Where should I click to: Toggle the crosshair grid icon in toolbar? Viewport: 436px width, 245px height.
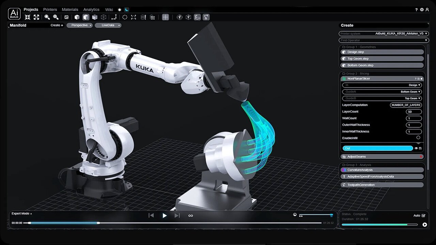[x=165, y=17]
